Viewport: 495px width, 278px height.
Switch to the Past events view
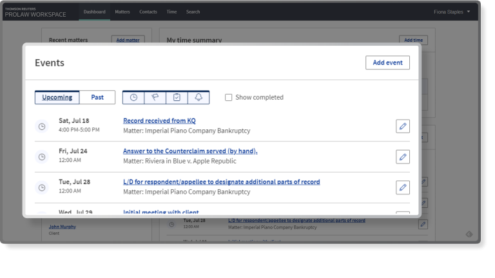pyautogui.click(x=97, y=97)
